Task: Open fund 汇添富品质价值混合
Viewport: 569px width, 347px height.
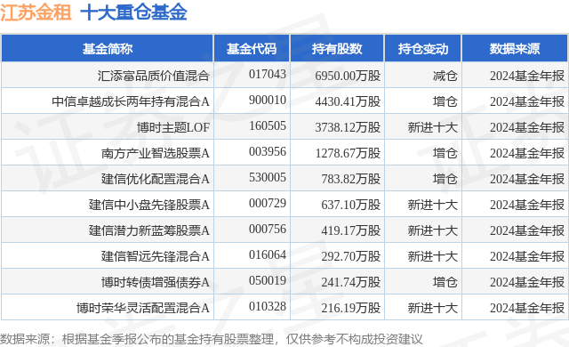Action: point(154,76)
